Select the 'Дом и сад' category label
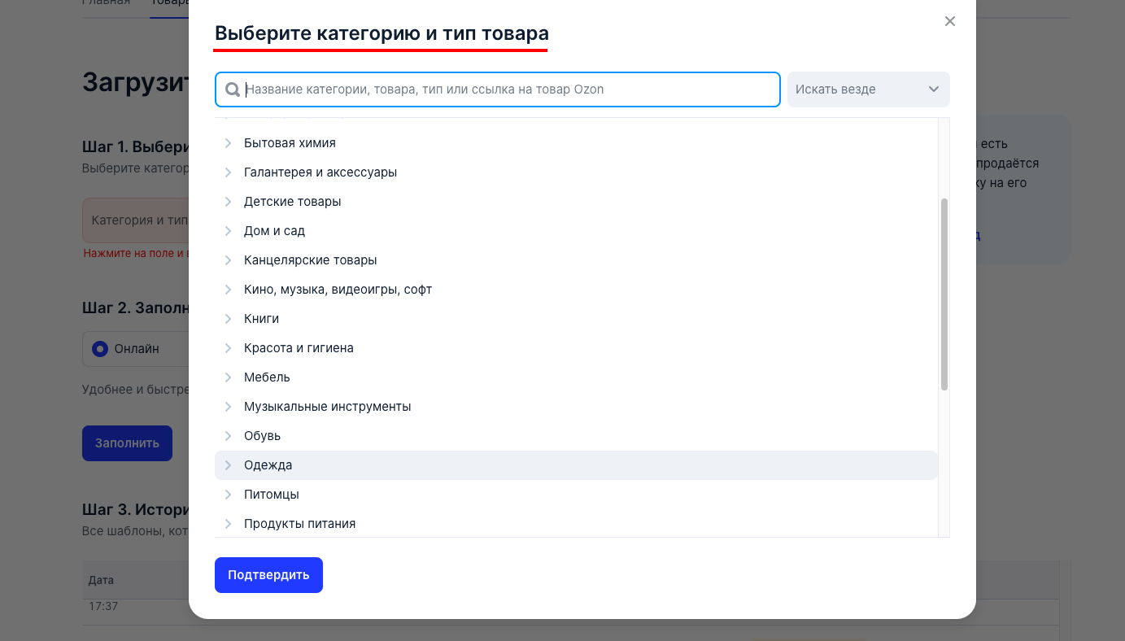Screen dimensions: 1125x641 click(x=274, y=231)
